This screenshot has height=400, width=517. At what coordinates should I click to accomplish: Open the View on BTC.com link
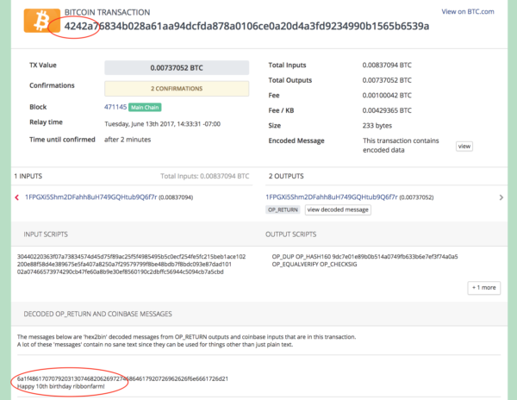click(x=468, y=11)
